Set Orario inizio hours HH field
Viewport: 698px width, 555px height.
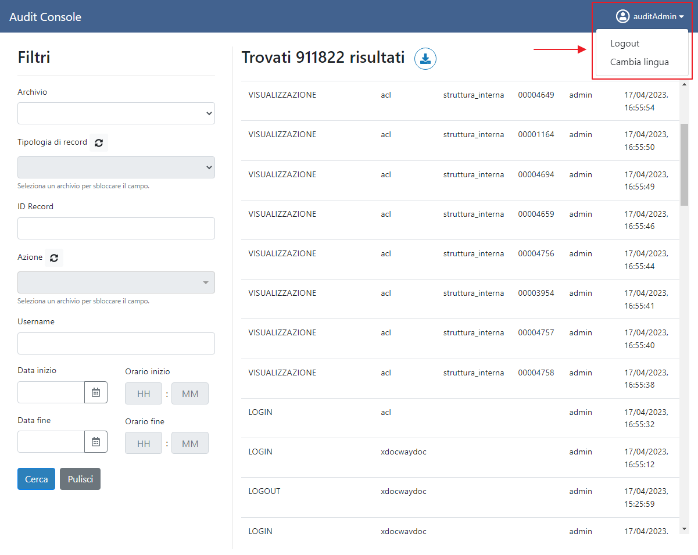[x=144, y=393]
